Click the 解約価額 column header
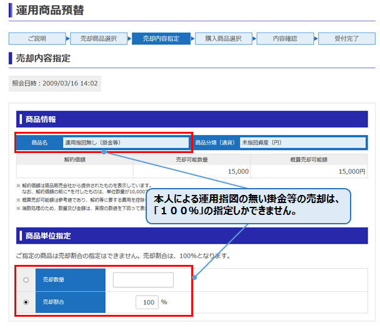The height and width of the screenshot is (328, 380). tap(74, 160)
